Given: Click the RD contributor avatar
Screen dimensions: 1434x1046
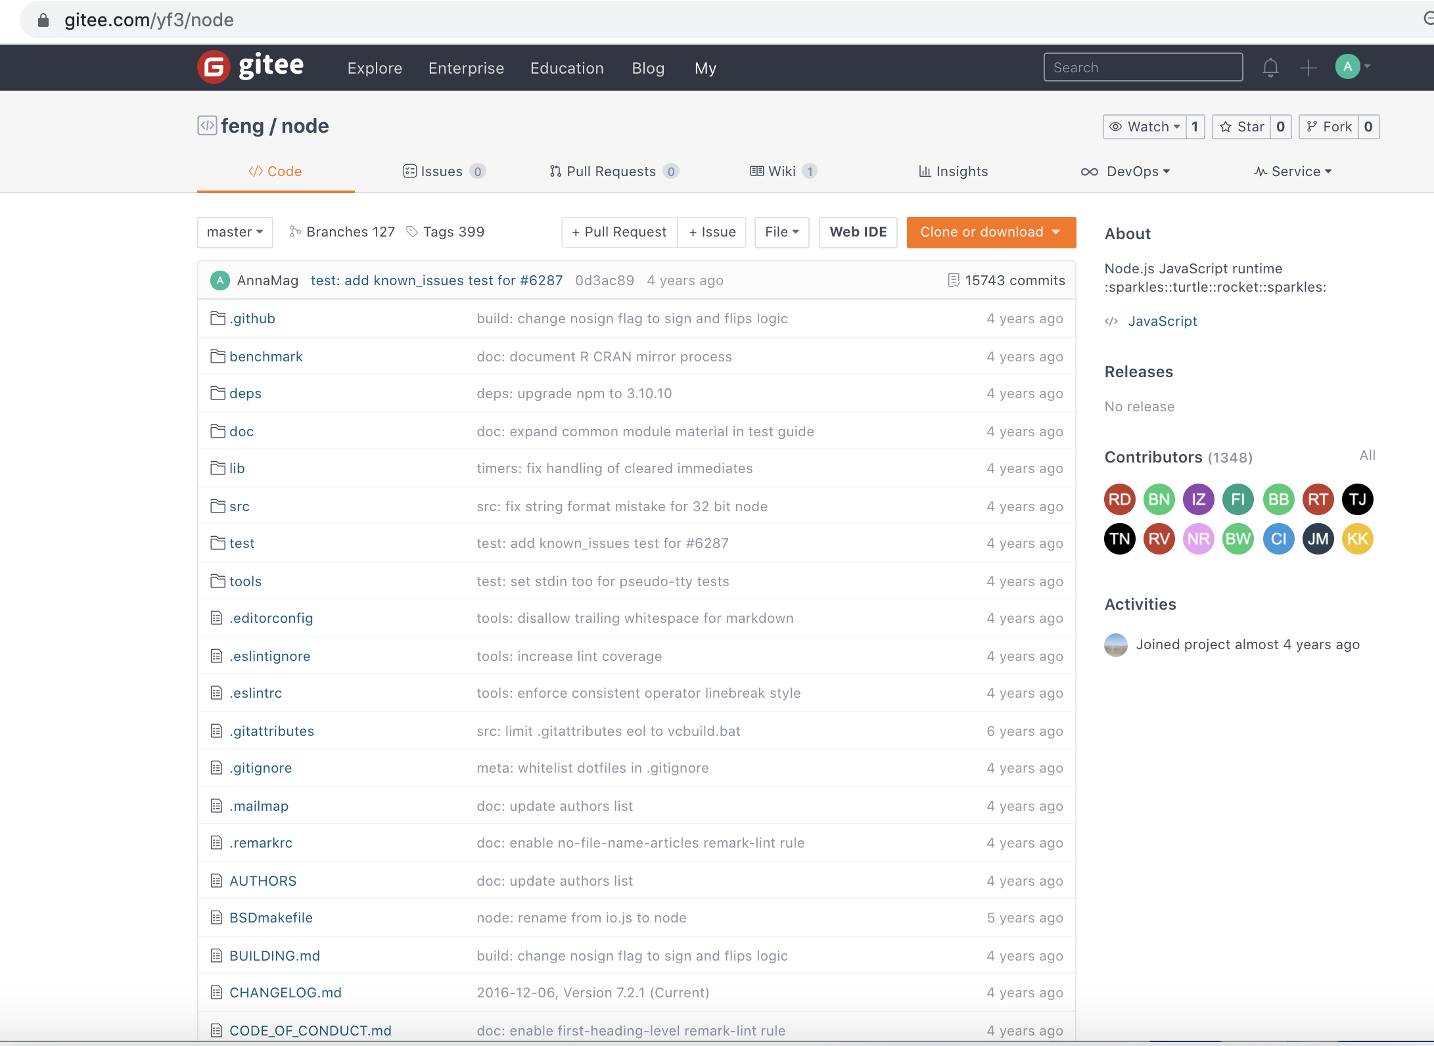Looking at the screenshot, I should coord(1119,499).
